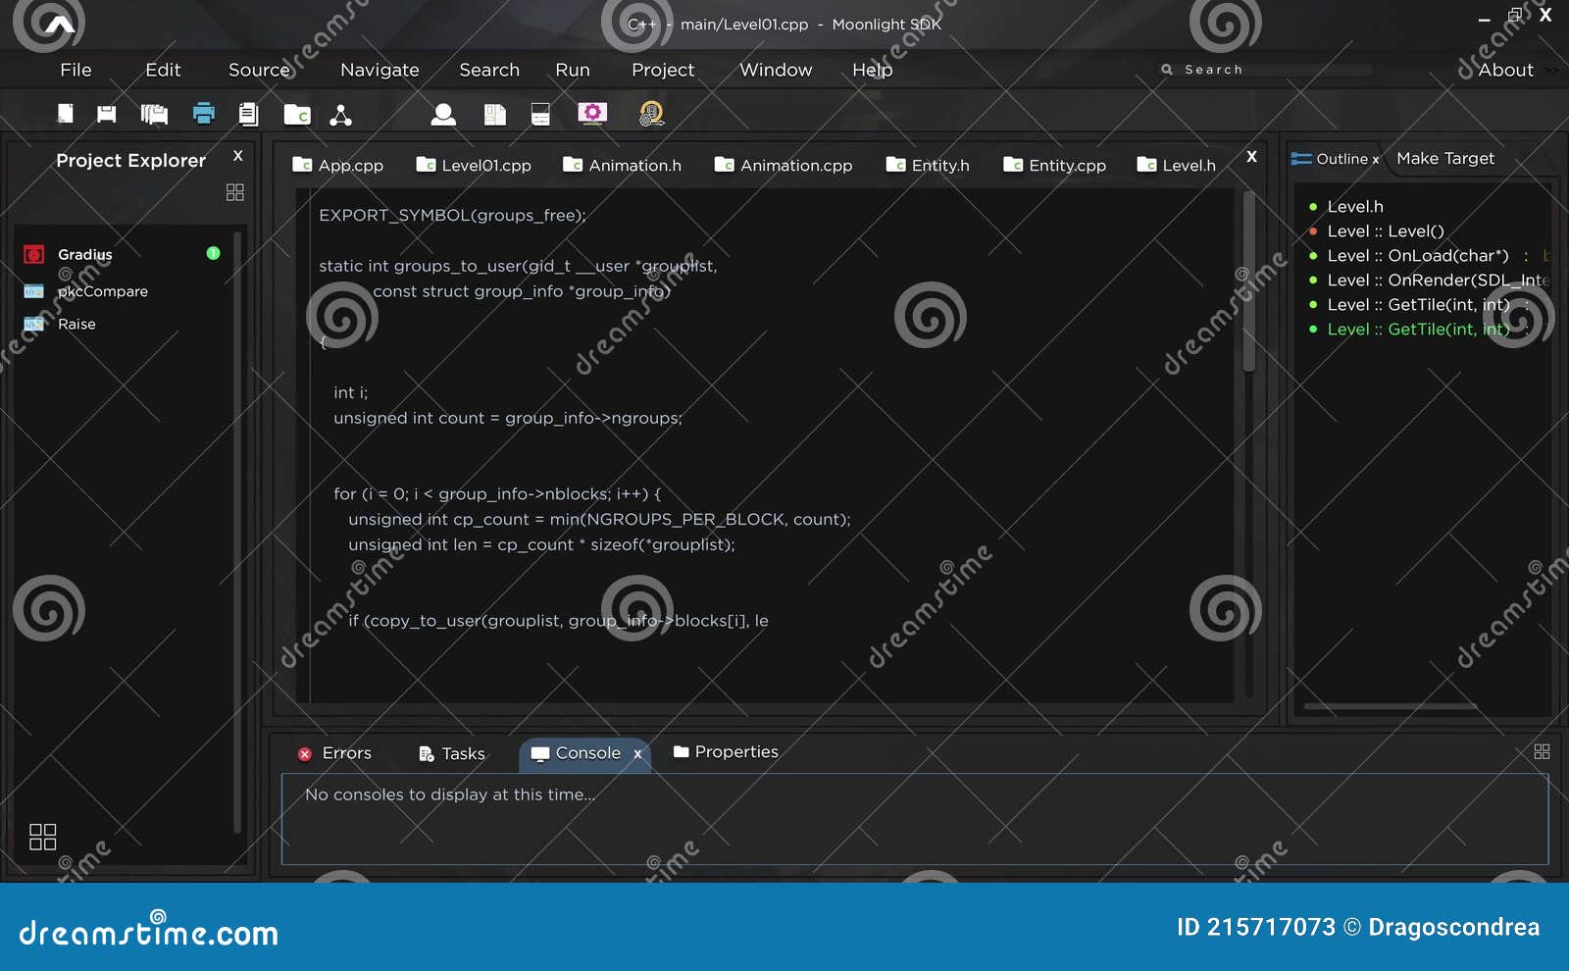Select the Save file toolbar icon
This screenshot has height=971, width=1569.
click(x=105, y=113)
